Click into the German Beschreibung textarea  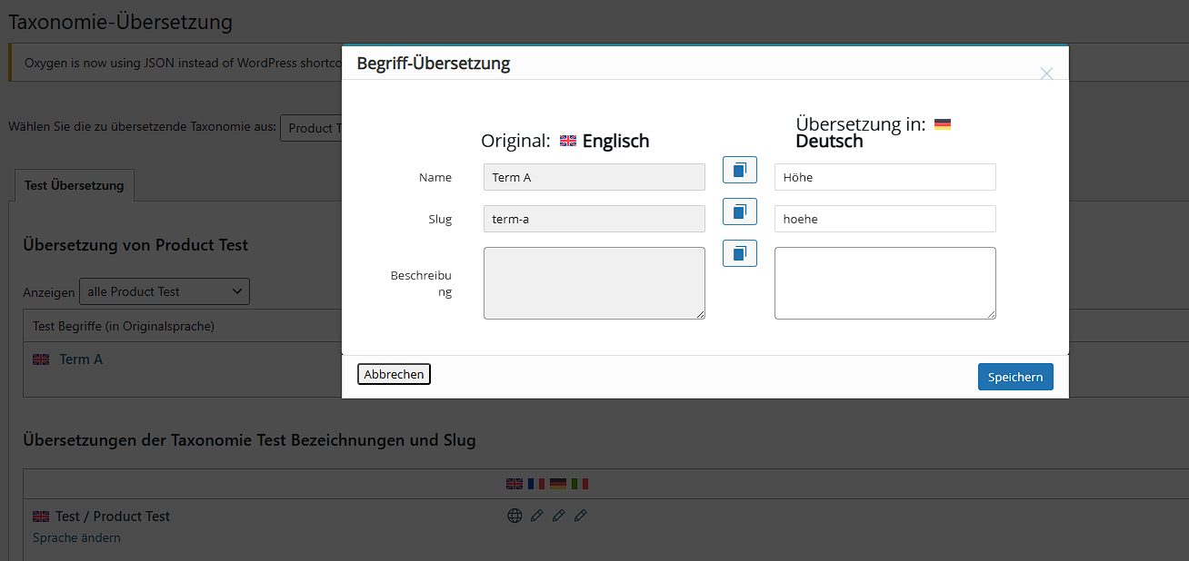click(884, 283)
